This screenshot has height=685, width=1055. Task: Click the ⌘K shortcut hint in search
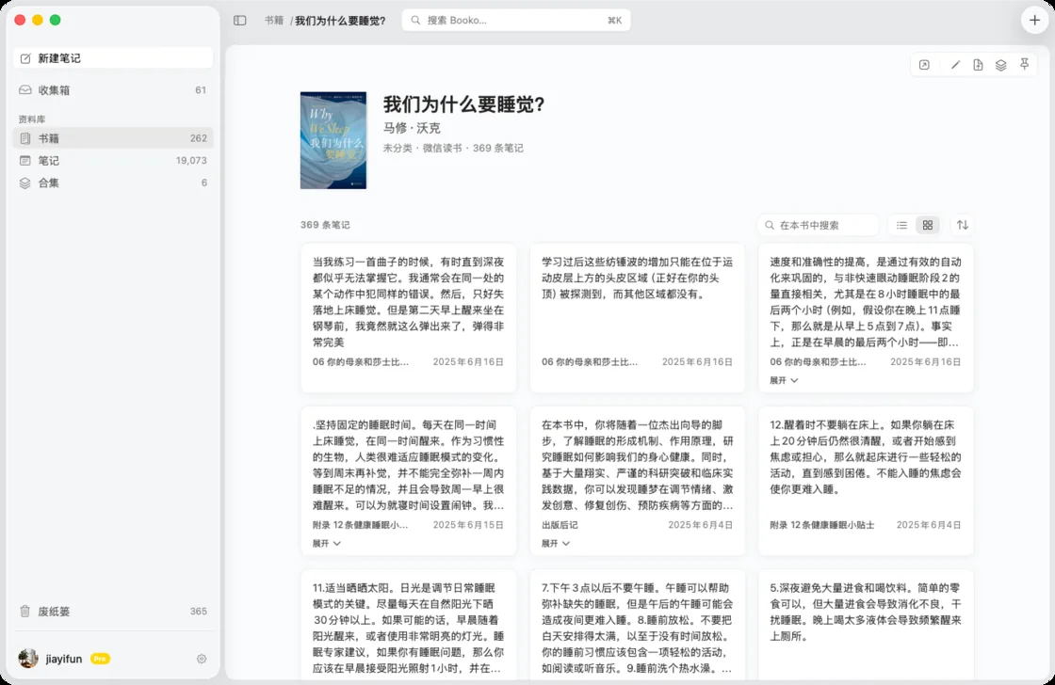coord(614,20)
